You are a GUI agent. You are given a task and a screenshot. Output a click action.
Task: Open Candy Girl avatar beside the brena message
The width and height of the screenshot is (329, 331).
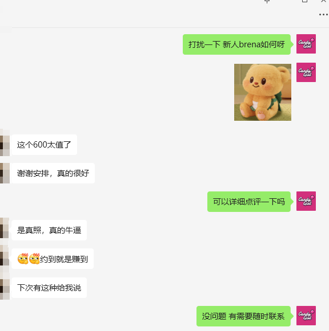click(x=306, y=44)
